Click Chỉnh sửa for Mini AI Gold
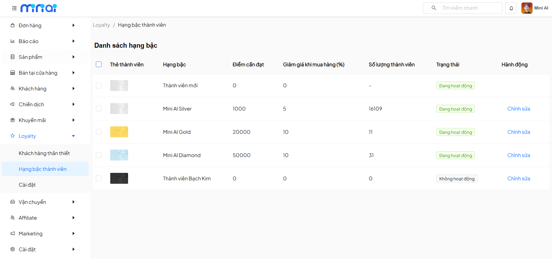This screenshot has height=259, width=552. click(518, 132)
